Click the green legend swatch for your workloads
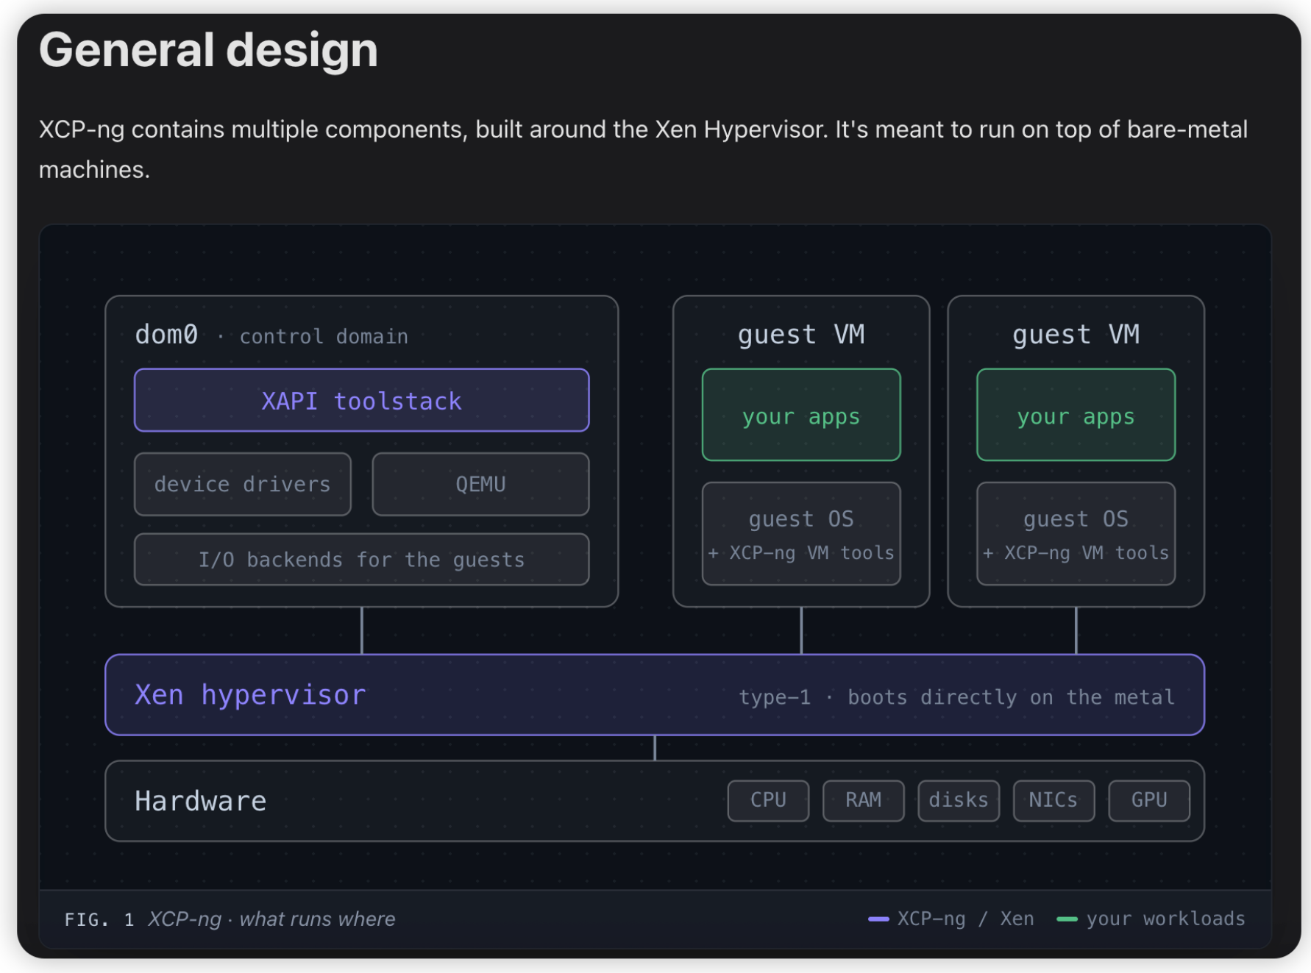Image resolution: width=1311 pixels, height=973 pixels. coord(1067,919)
